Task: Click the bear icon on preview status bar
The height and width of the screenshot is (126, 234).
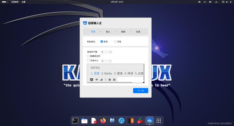Action: click(x=92, y=80)
